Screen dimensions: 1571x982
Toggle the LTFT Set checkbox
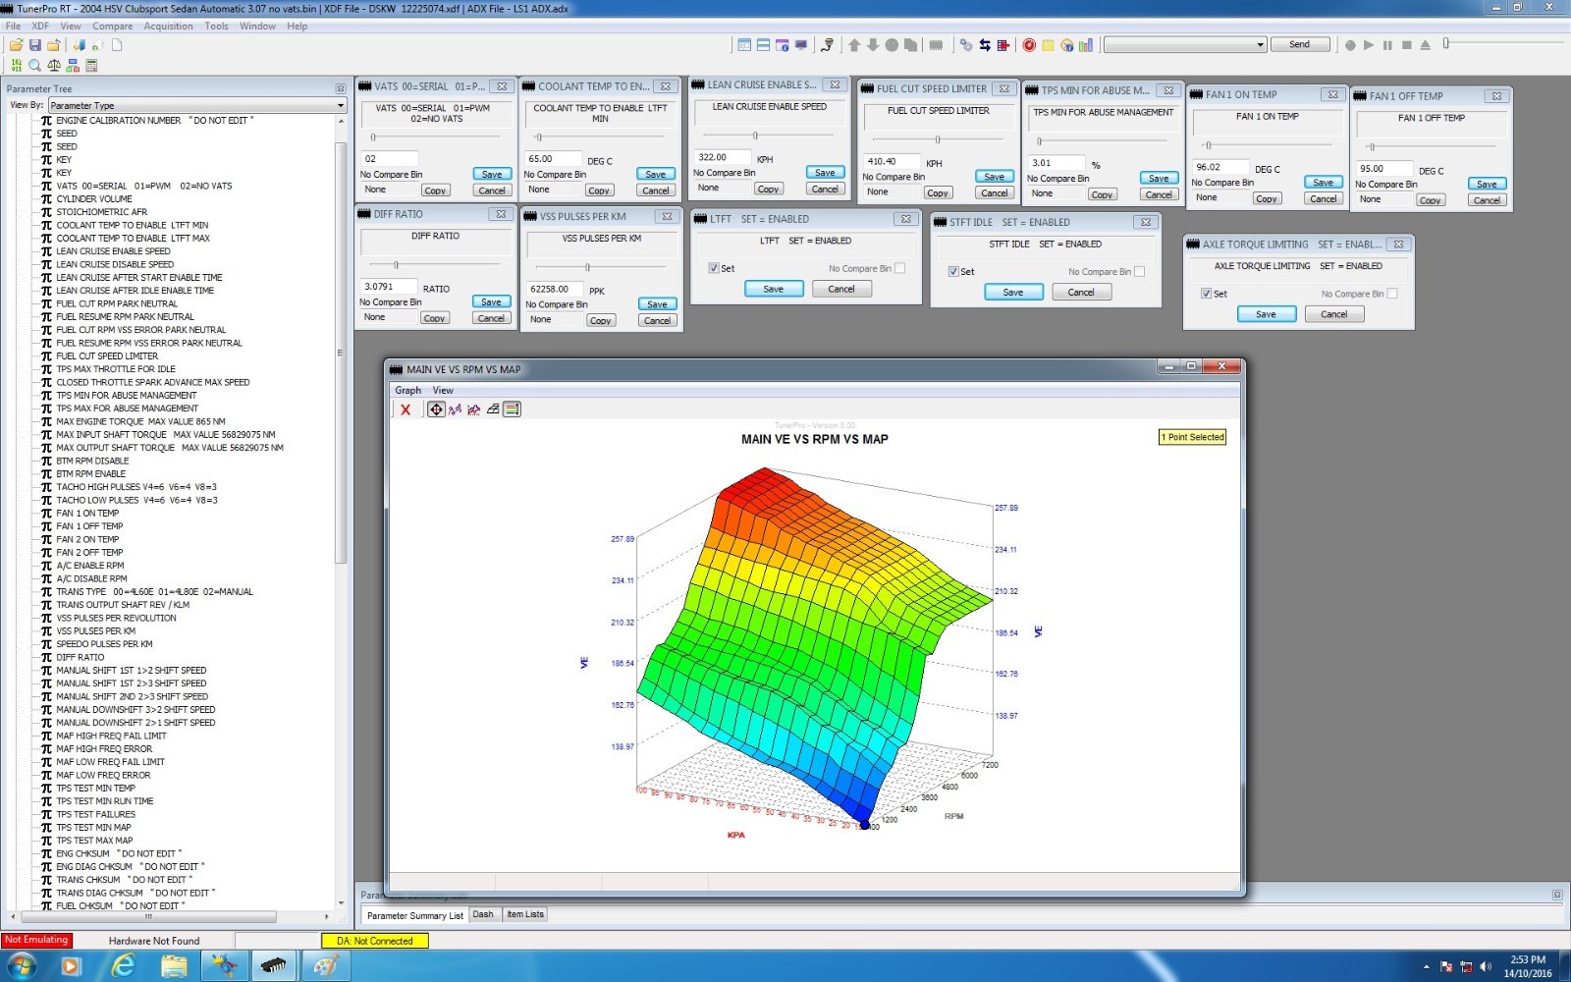[714, 268]
